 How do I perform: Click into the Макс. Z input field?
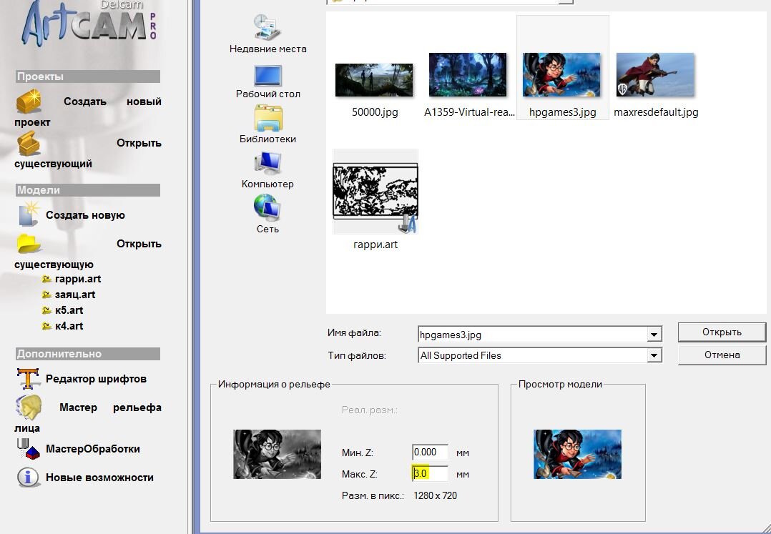point(431,473)
